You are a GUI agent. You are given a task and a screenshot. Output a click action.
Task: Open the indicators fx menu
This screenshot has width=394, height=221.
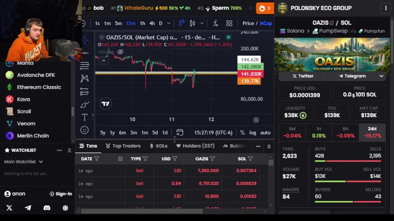[215, 23]
